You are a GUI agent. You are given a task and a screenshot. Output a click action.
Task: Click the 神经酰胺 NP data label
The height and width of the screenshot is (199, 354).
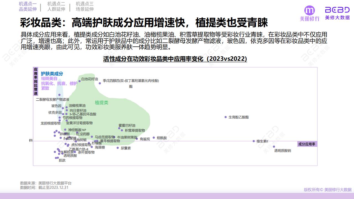click(x=77, y=130)
